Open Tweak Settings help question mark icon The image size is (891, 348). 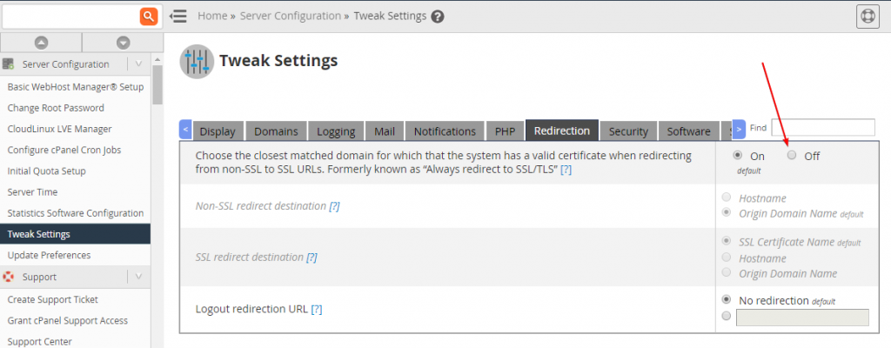[x=437, y=17]
